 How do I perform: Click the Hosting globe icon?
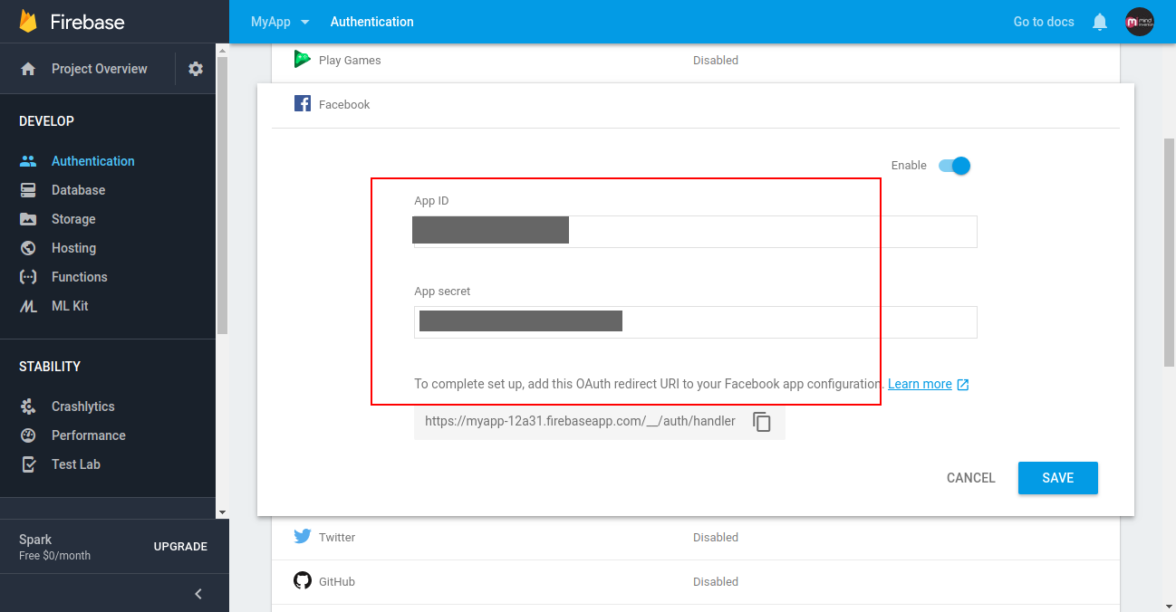[28, 248]
